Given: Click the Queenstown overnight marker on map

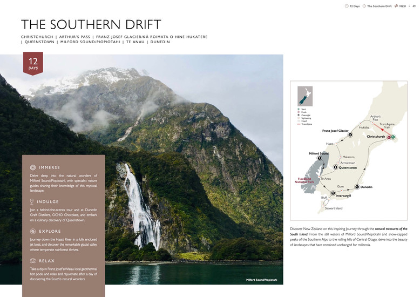Looking at the screenshot, I should click(335, 167).
